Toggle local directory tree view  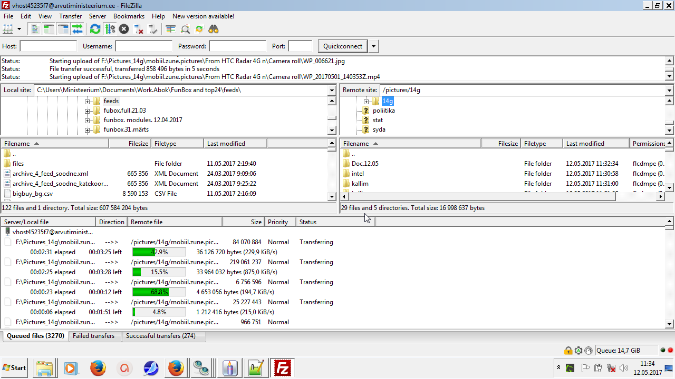tap(49, 29)
